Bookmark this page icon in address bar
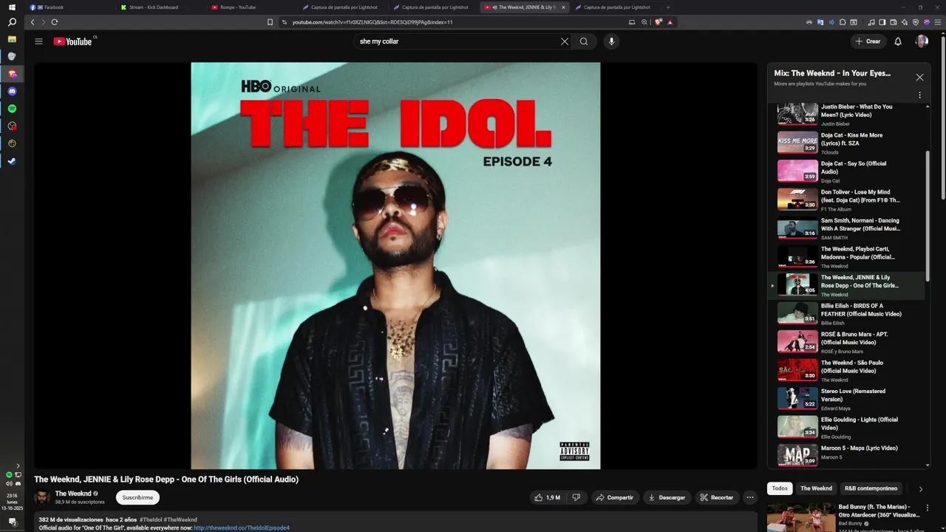 (270, 22)
